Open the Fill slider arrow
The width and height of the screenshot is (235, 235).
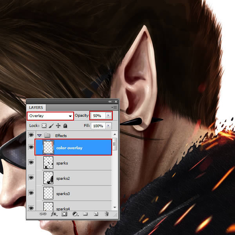108,126
